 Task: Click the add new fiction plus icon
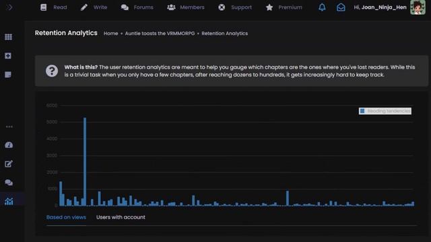pos(8,56)
